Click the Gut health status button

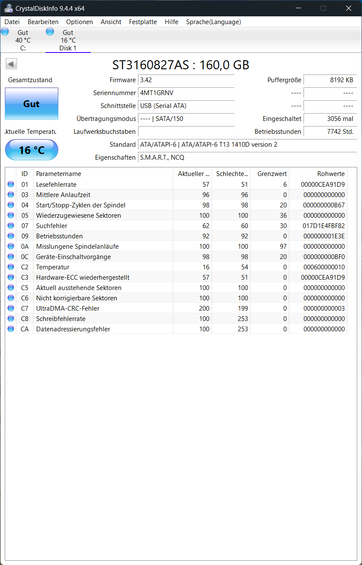(x=31, y=104)
